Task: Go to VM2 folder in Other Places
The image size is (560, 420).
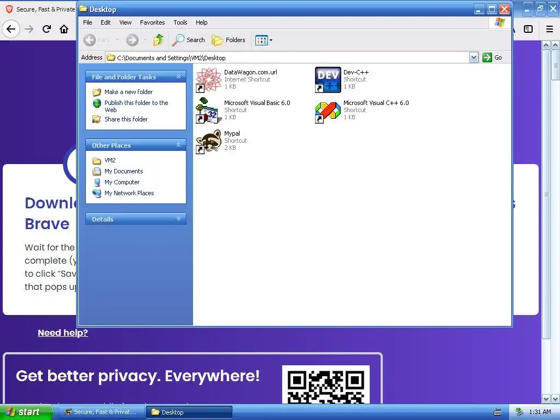Action: 110,160
